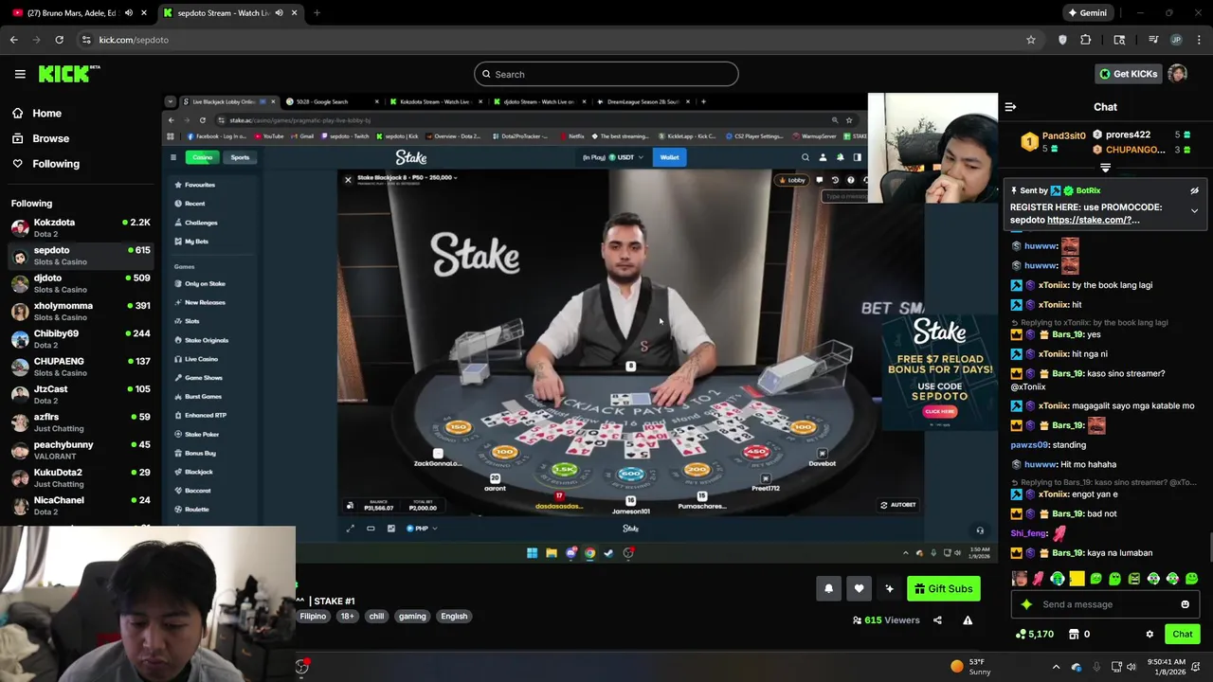Focus the Kick search field
This screenshot has height=682, width=1213.
[606, 74]
